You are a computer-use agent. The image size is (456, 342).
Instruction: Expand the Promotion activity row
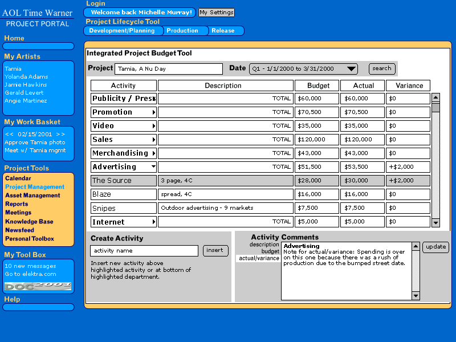click(153, 112)
